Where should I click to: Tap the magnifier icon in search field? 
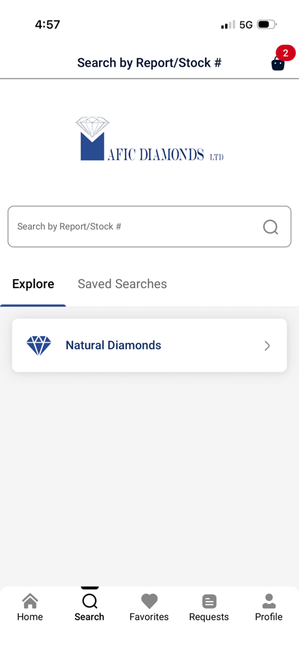pyautogui.click(x=271, y=227)
